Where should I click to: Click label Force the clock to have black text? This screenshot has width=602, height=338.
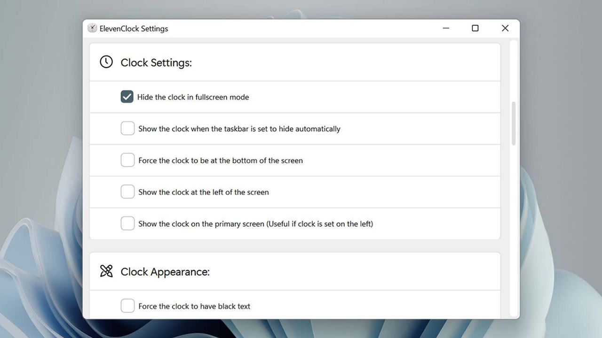(194, 306)
